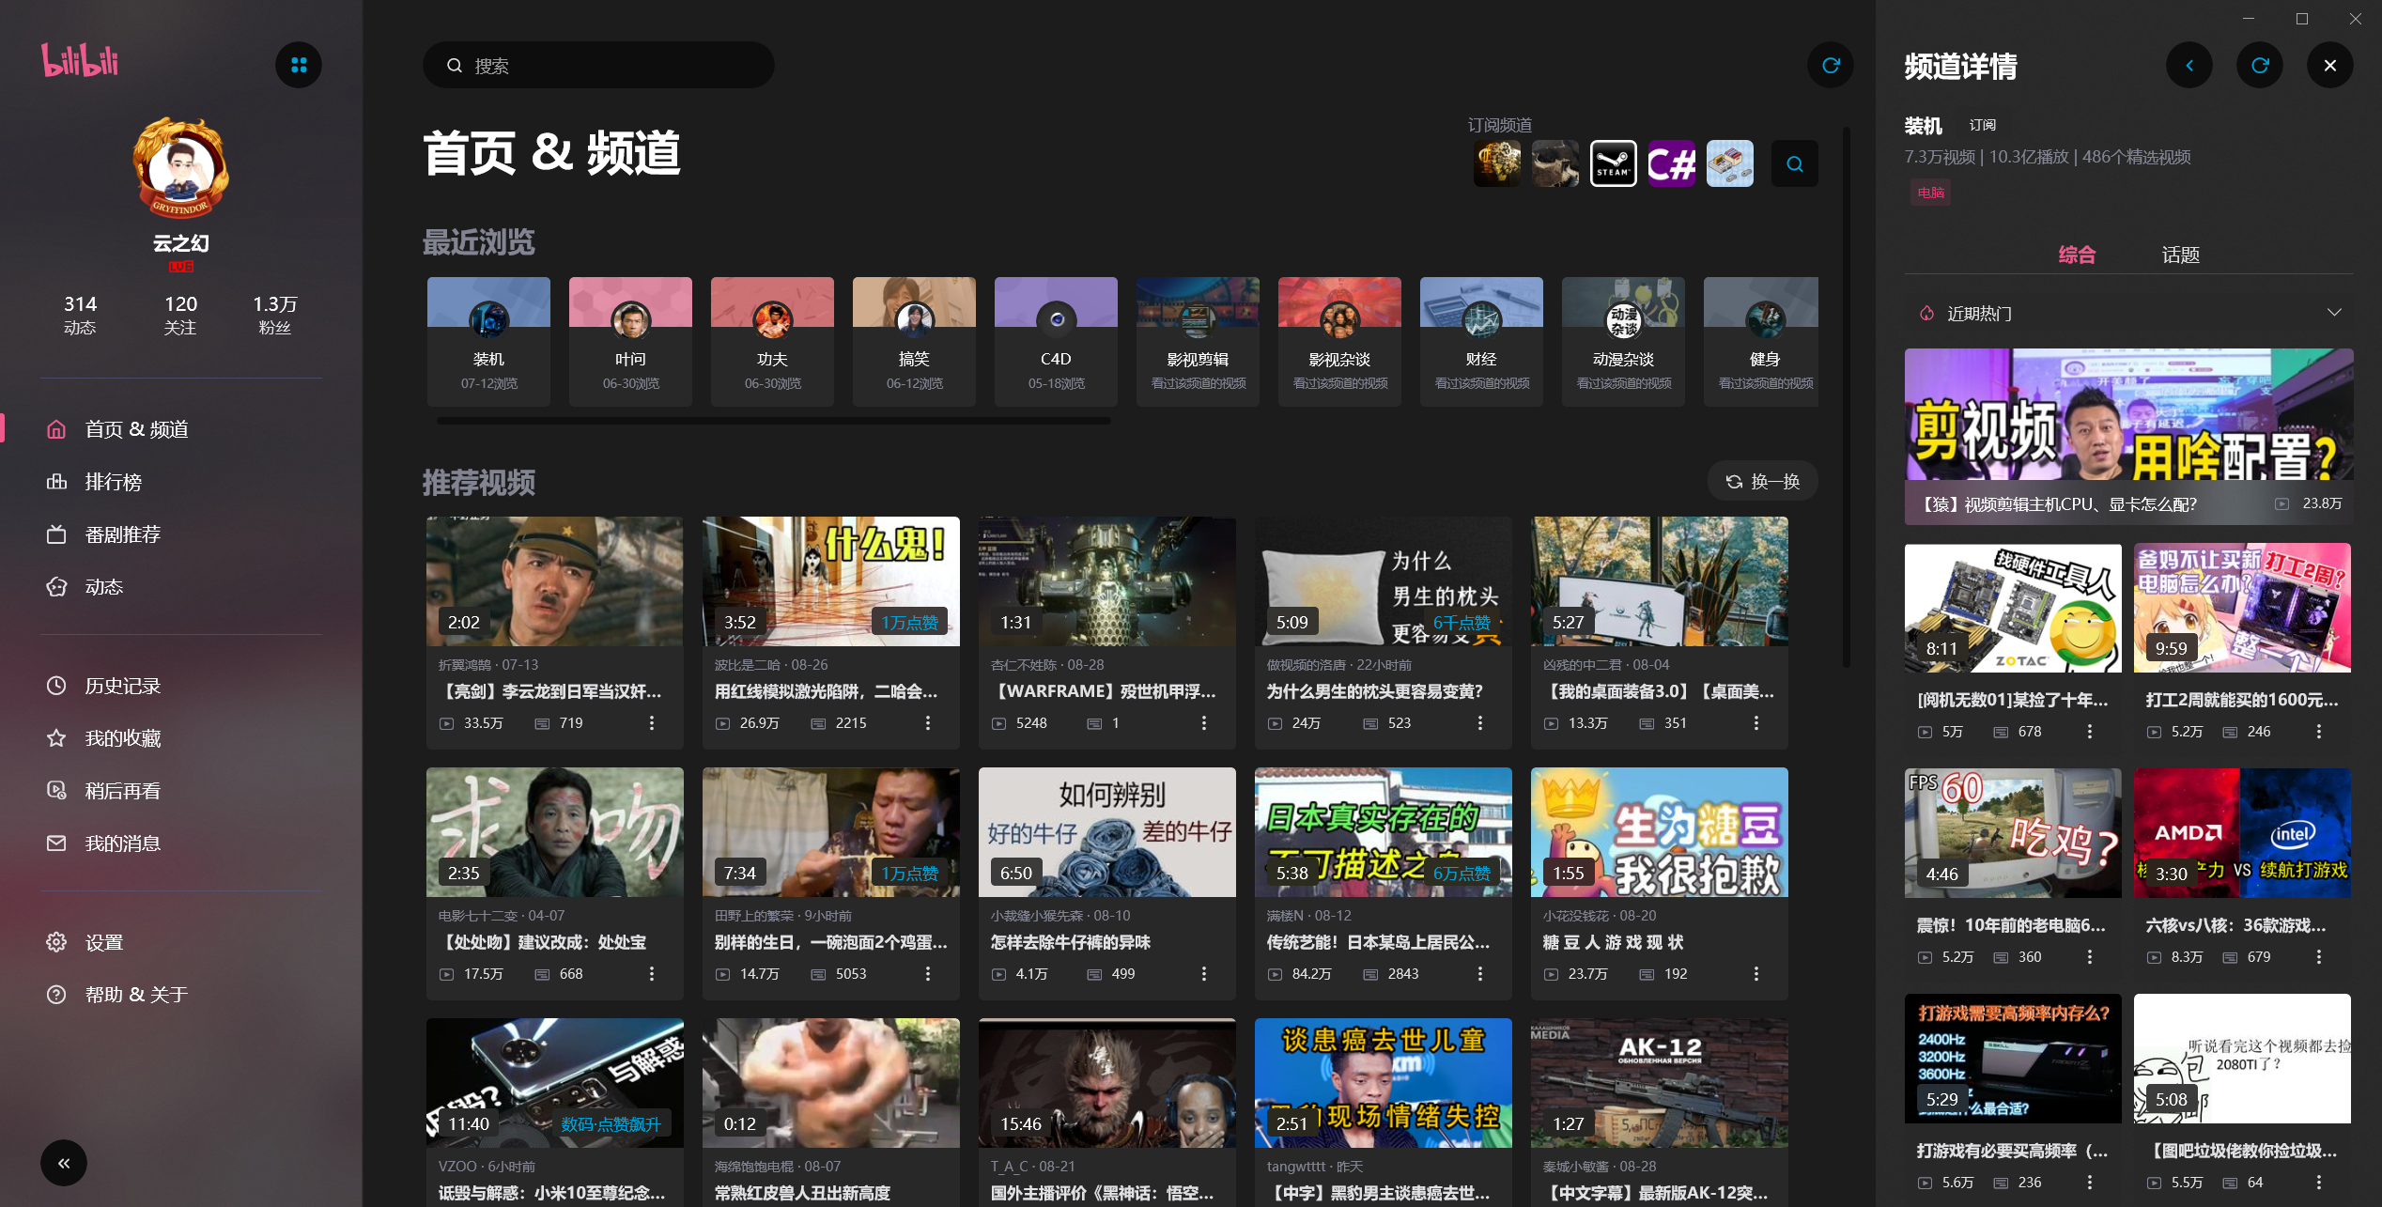The image size is (2382, 1207).
Task: Click the search icon next to subscribed channels
Action: click(1794, 164)
